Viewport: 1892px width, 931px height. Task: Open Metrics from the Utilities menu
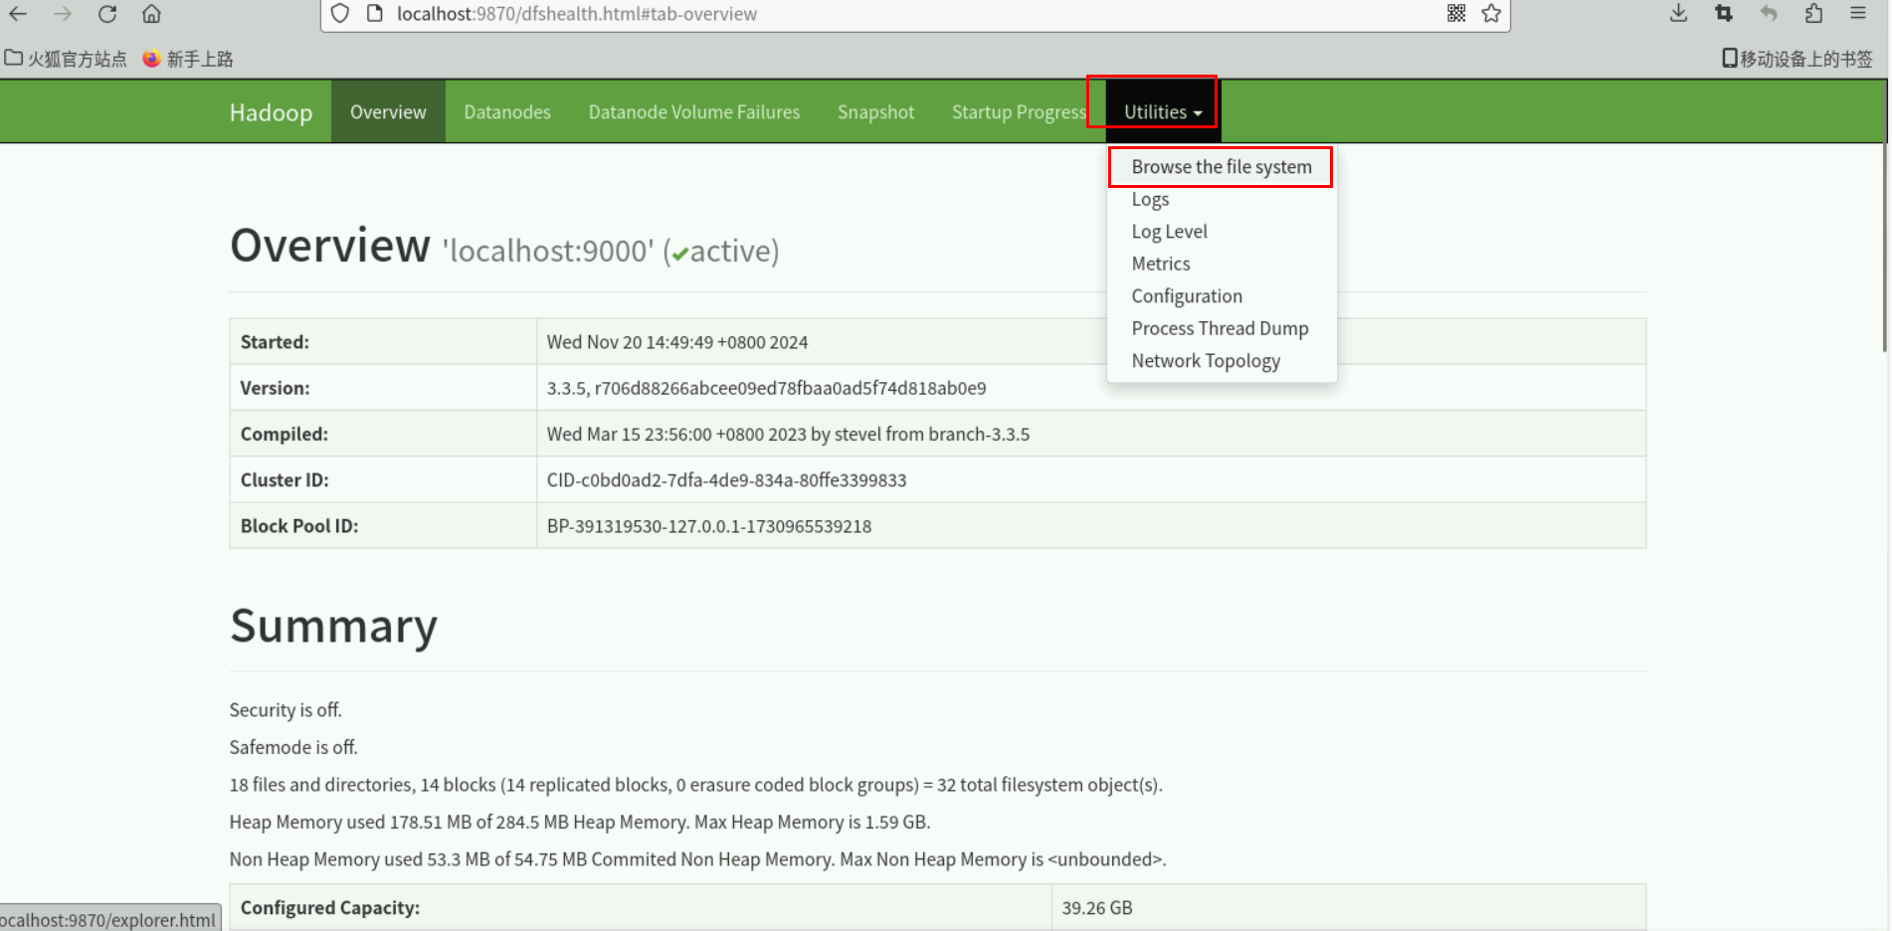coord(1161,264)
